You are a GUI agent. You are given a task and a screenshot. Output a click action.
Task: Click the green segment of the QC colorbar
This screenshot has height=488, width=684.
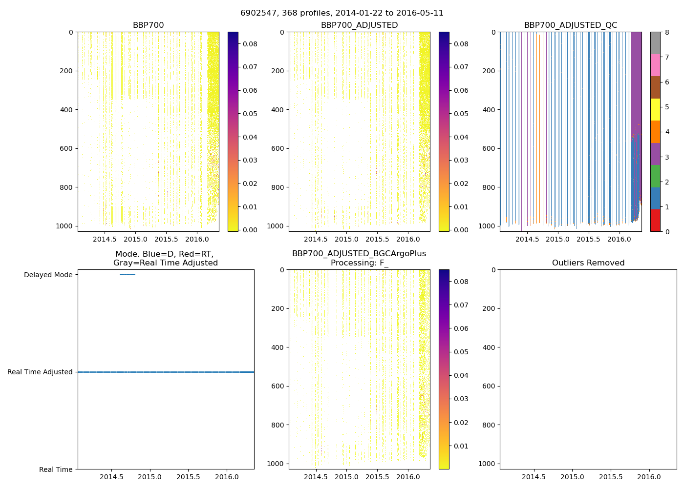(655, 176)
